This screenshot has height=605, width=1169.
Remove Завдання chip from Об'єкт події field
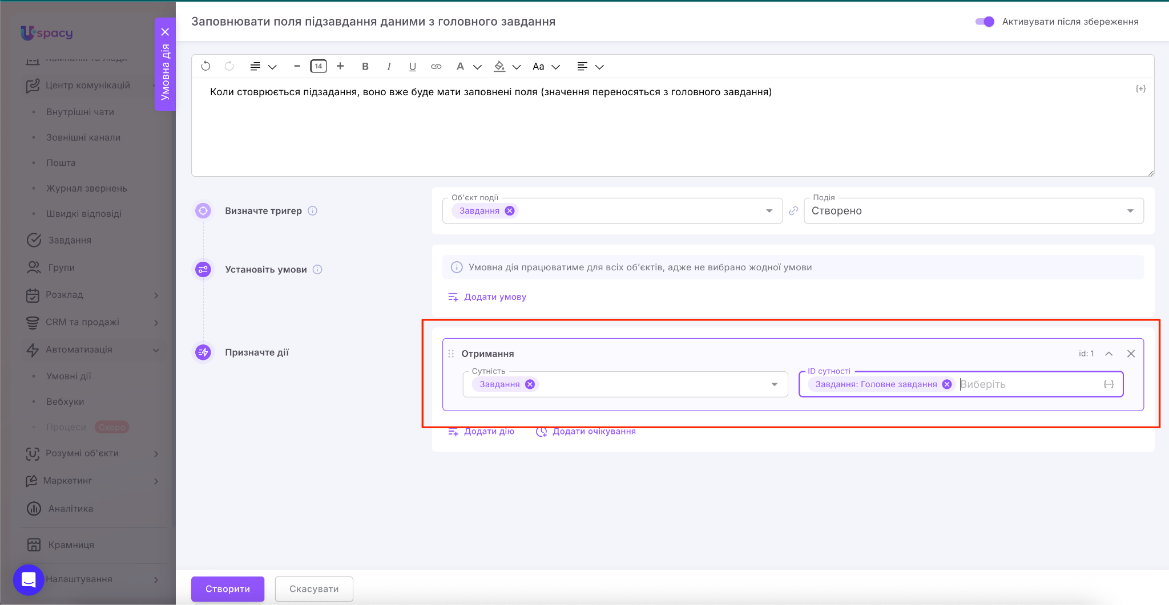[510, 211]
